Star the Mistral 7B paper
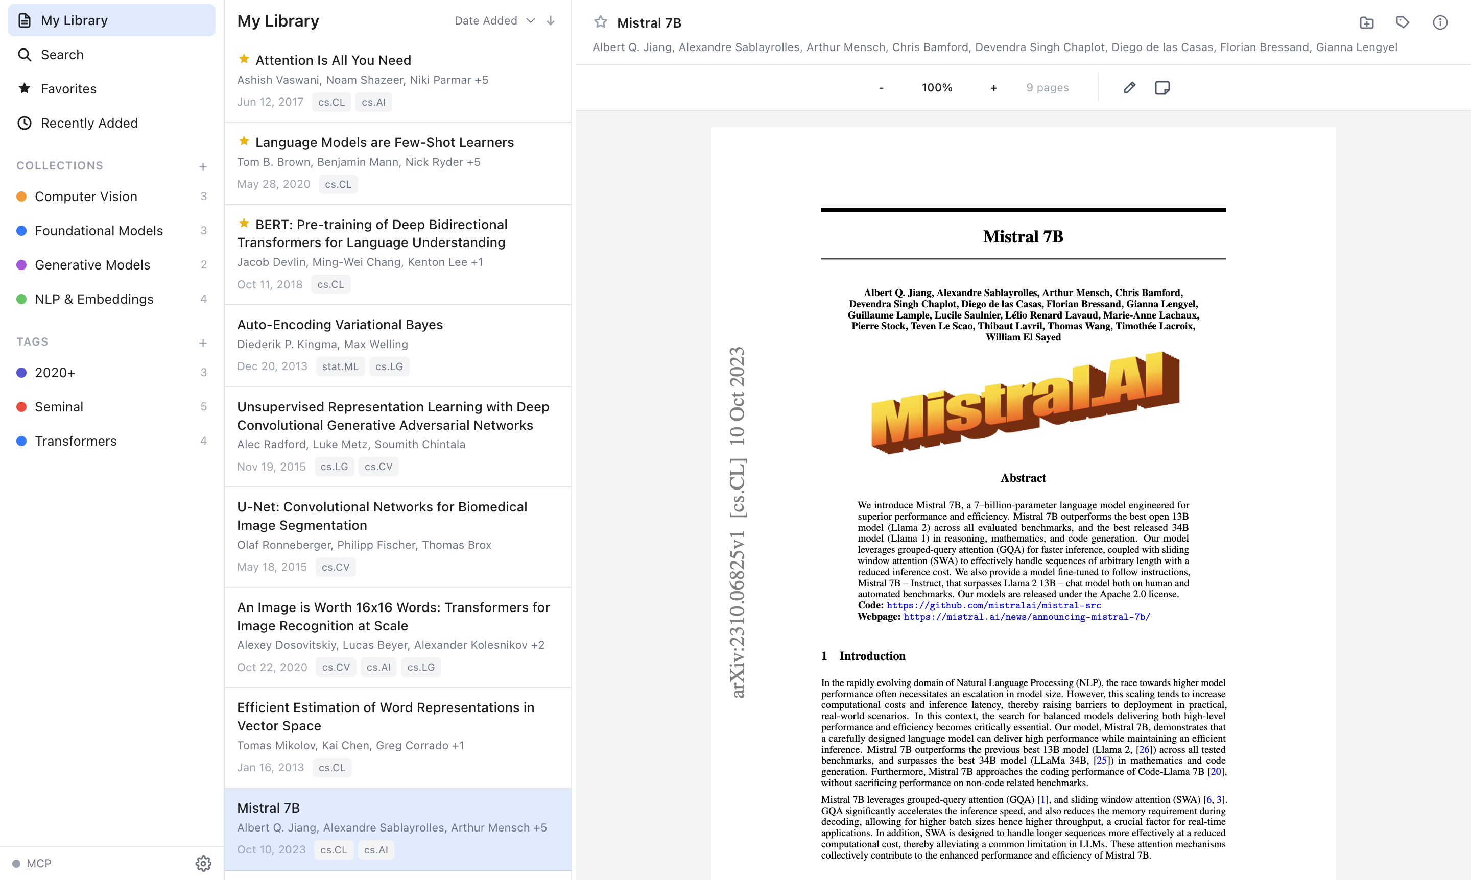Image resolution: width=1471 pixels, height=880 pixels. 601,22
